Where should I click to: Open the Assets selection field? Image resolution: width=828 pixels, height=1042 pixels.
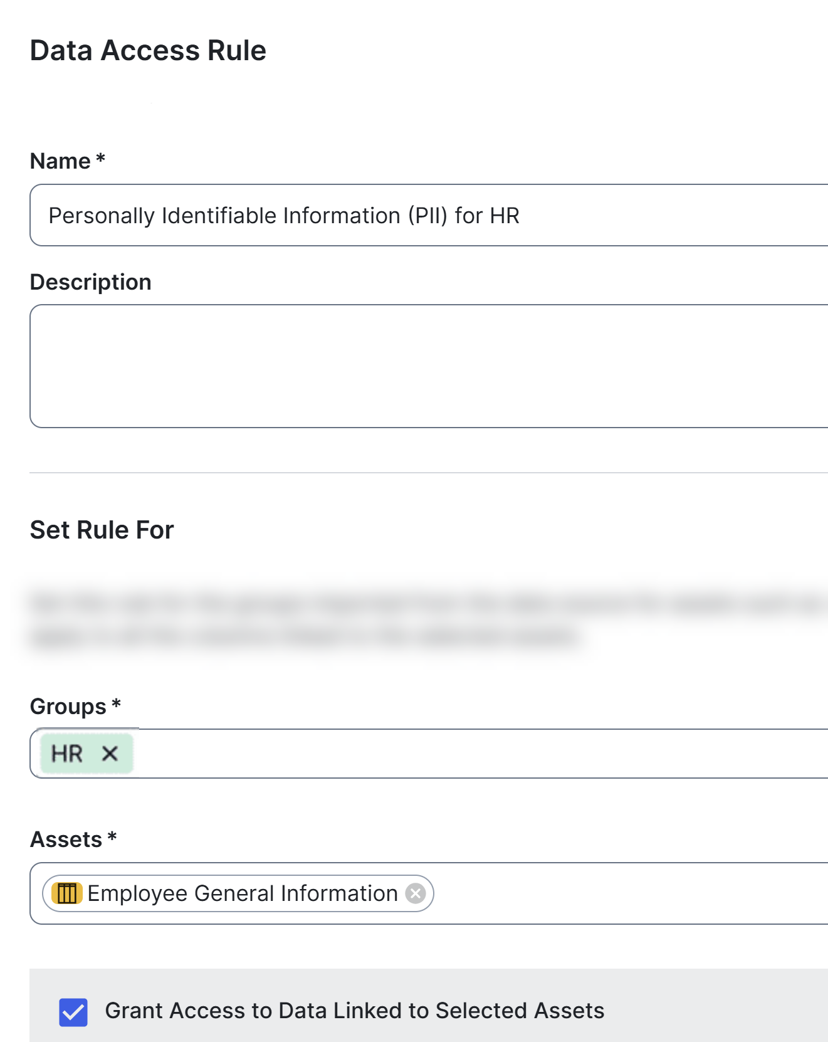(x=627, y=893)
